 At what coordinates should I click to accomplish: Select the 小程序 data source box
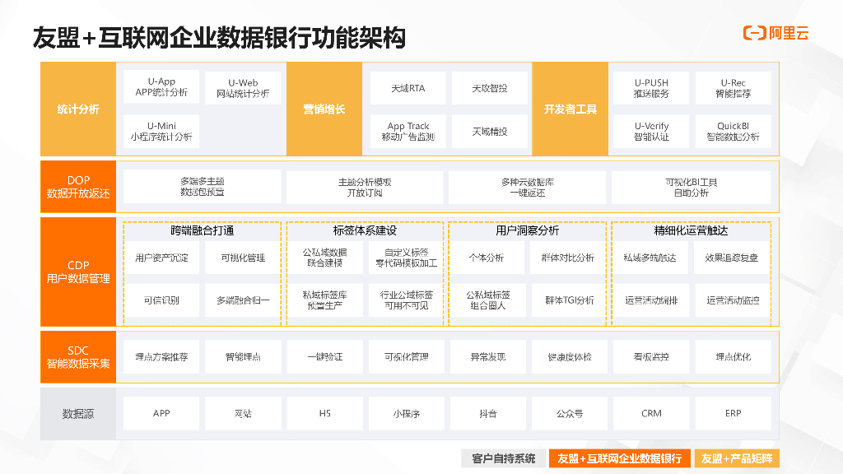click(407, 413)
